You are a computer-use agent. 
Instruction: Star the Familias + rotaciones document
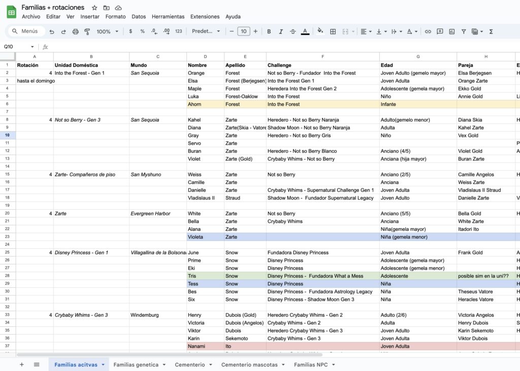tap(94, 8)
